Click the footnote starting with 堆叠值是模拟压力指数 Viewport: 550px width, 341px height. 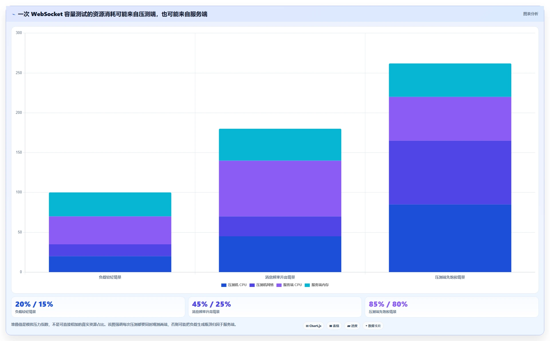125,324
